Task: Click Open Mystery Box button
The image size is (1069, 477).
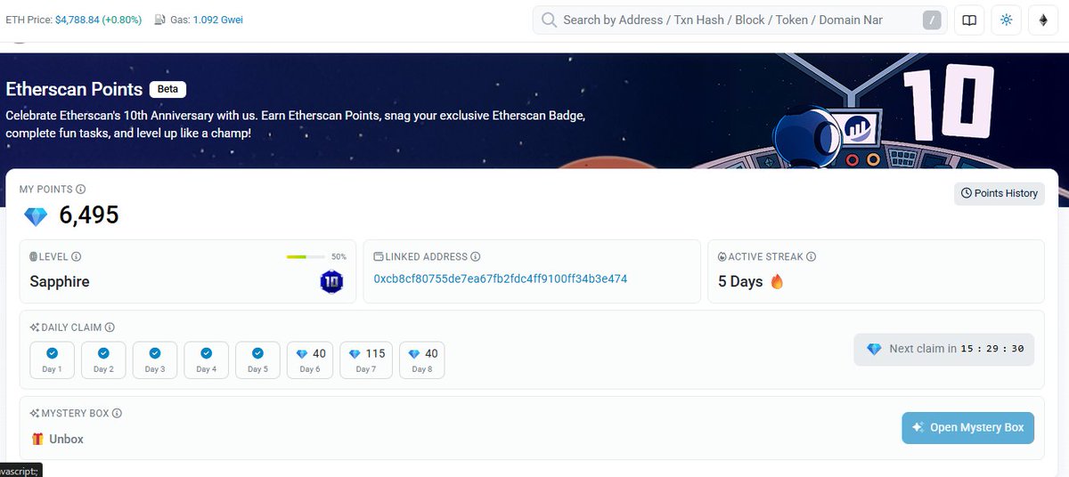Action: pyautogui.click(x=967, y=427)
